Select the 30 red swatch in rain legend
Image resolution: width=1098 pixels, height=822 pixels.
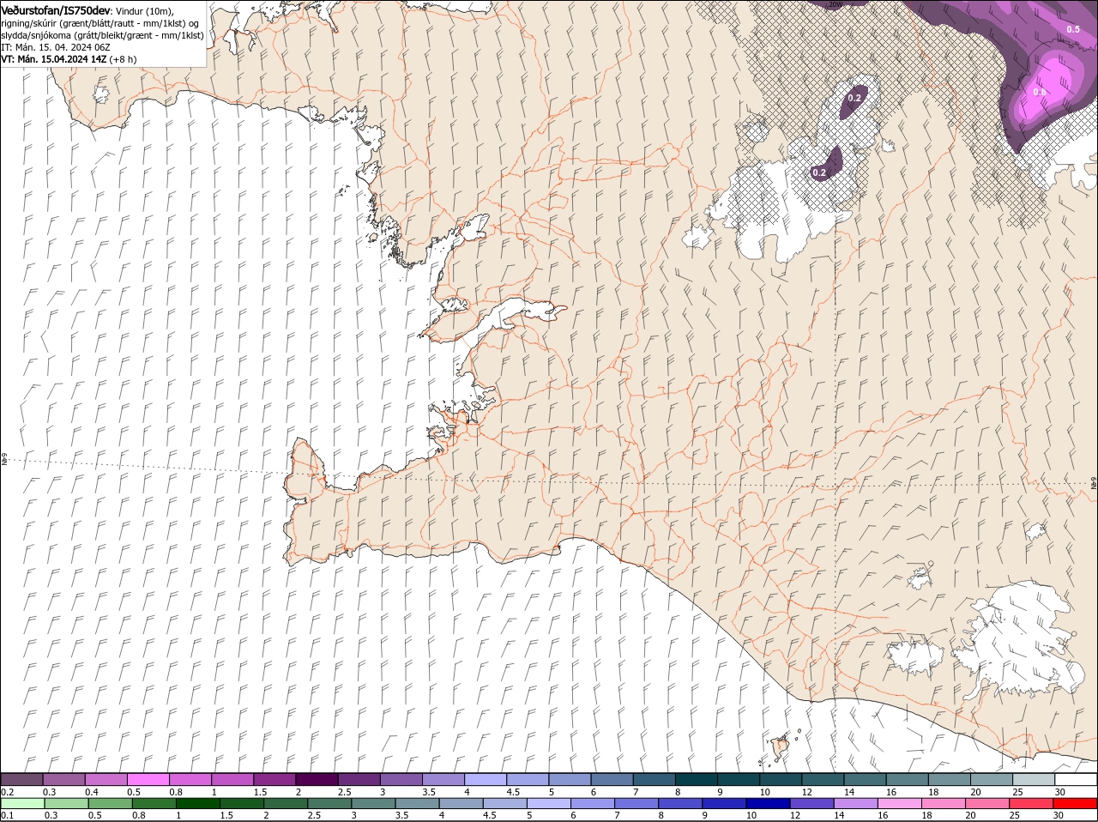pos(1077,803)
